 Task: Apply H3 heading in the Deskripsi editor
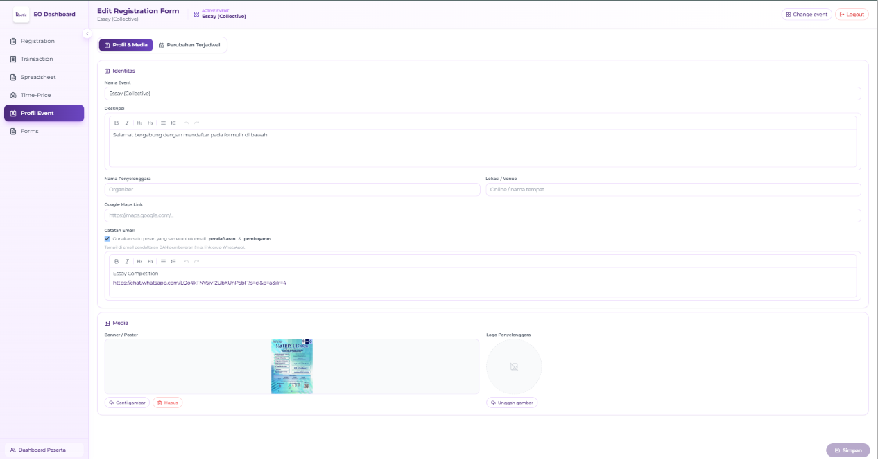click(150, 123)
